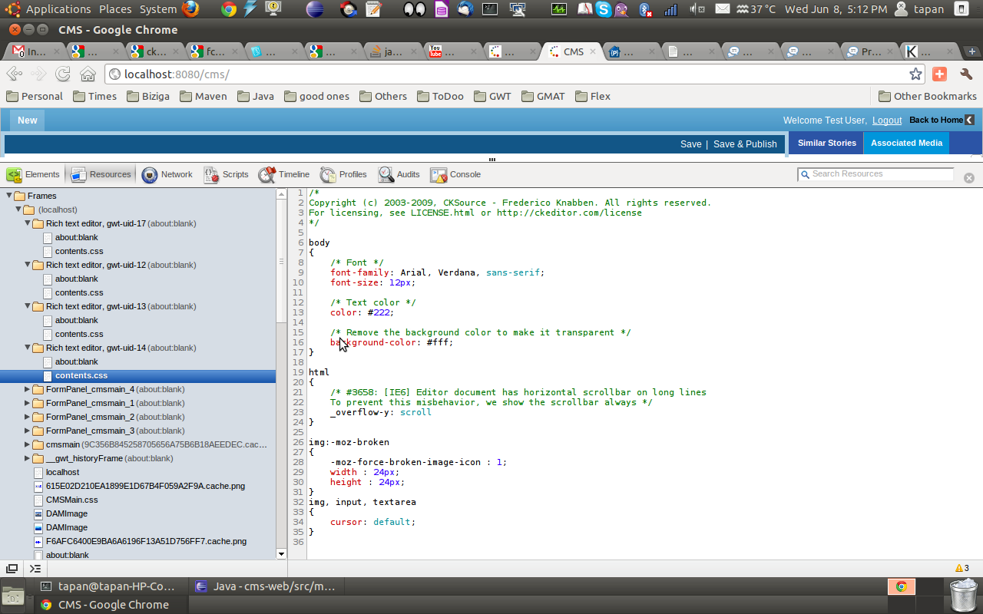
Task: Collapse Rich text editor gwt-uid-17 frame
Action: (x=28, y=224)
